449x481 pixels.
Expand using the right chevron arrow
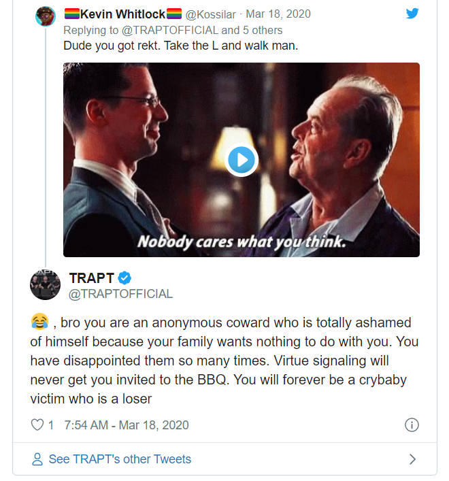pos(412,459)
